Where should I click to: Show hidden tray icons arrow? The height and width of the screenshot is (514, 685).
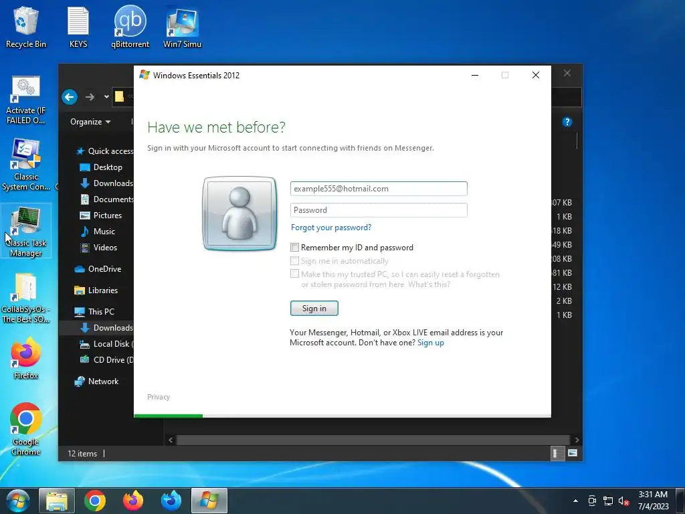click(575, 501)
